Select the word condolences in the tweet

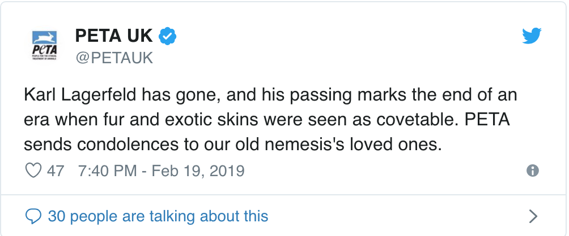[x=128, y=145]
